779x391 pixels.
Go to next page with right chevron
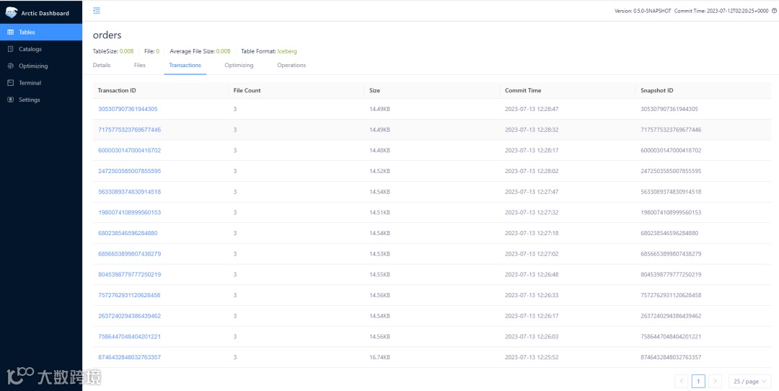pyautogui.click(x=715, y=381)
